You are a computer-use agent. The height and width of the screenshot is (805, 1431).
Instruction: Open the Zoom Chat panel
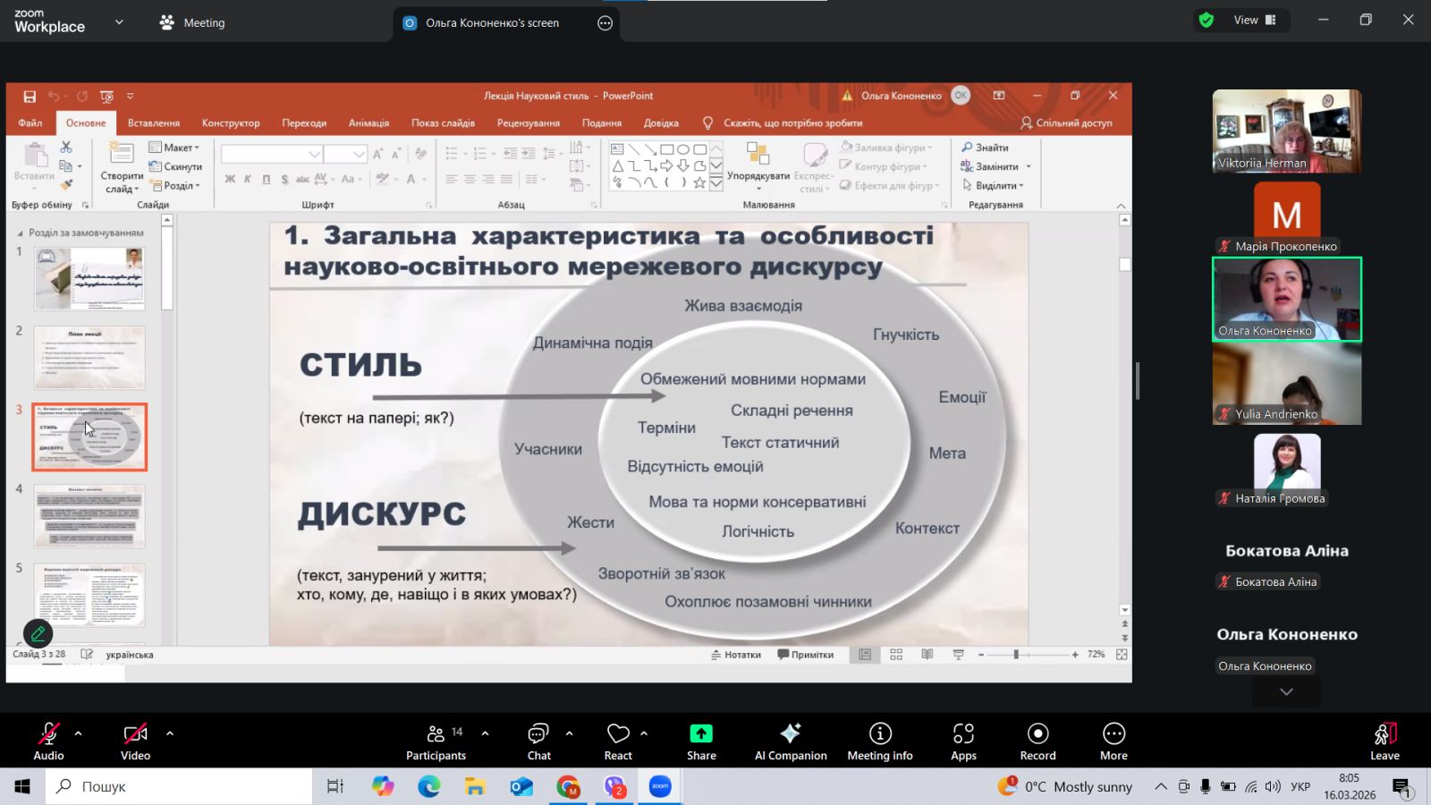538,741
